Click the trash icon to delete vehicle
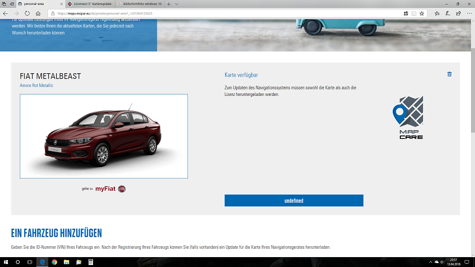The width and height of the screenshot is (475, 267). tap(449, 74)
